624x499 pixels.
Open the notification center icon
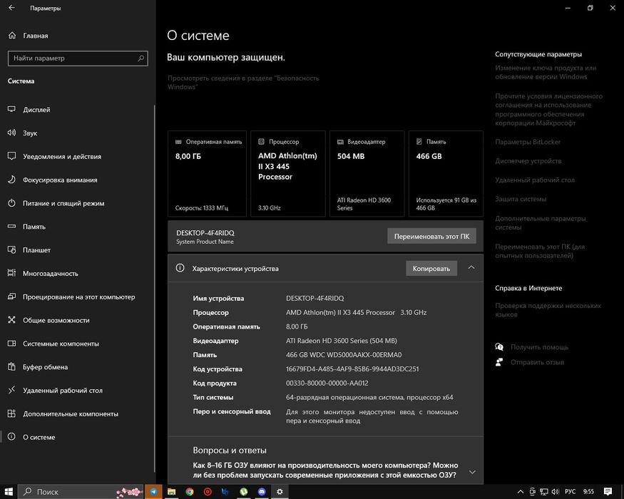point(608,492)
